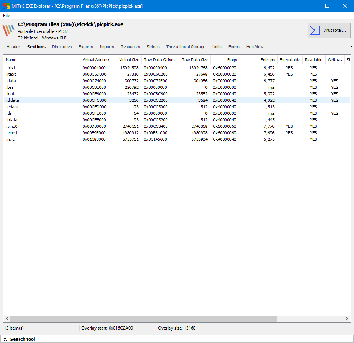Select the .data section row
354x343 pixels.
point(177,81)
